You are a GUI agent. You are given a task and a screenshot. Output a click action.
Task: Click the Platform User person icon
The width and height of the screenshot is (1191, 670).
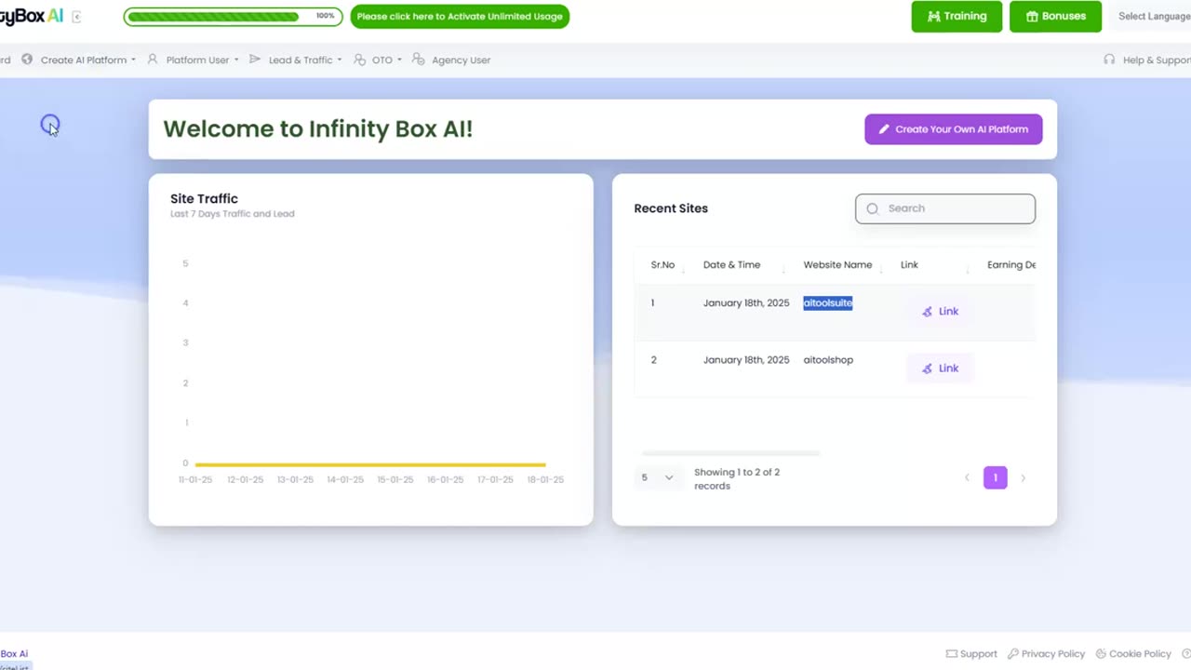point(153,60)
